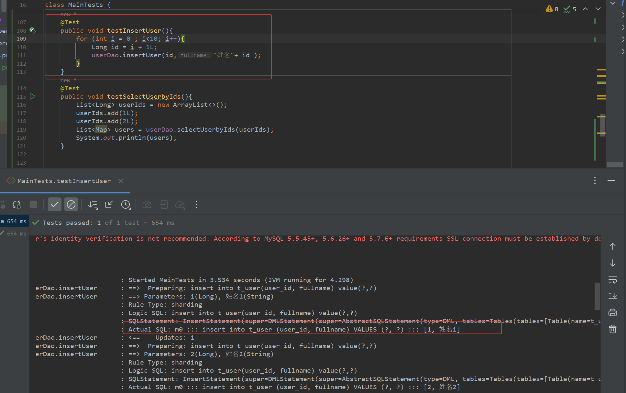Toggle soft-wrap in console output
This screenshot has width=626, height=393.
(x=613, y=280)
